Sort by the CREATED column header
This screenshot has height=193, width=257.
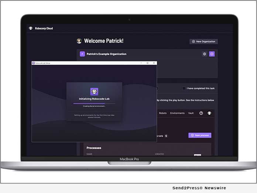tap(160, 154)
